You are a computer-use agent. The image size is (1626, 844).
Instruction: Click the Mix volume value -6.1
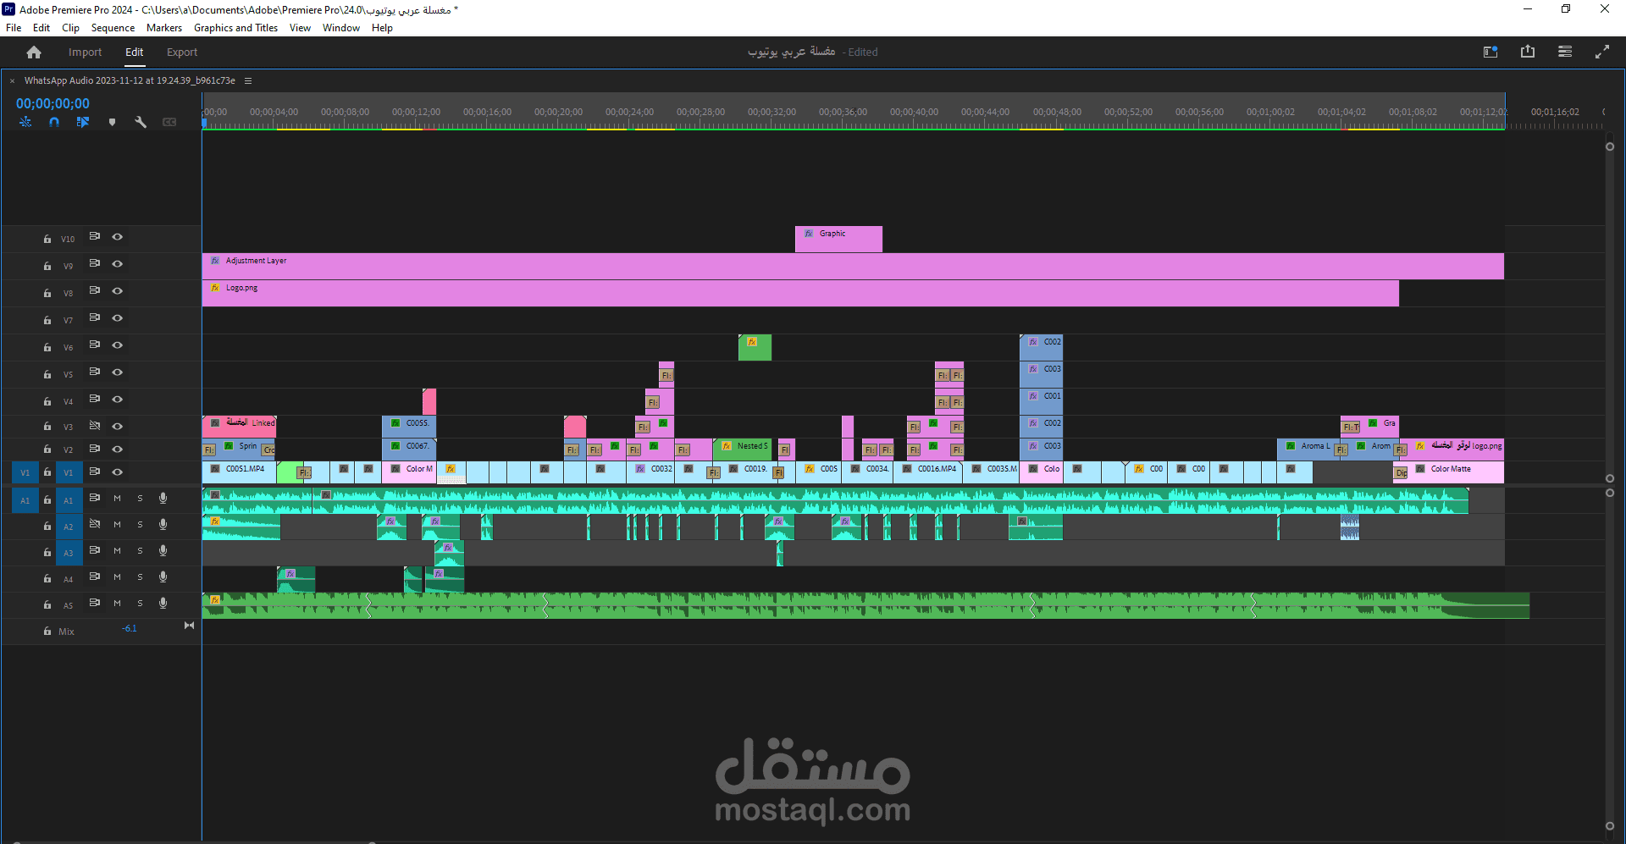point(130,628)
